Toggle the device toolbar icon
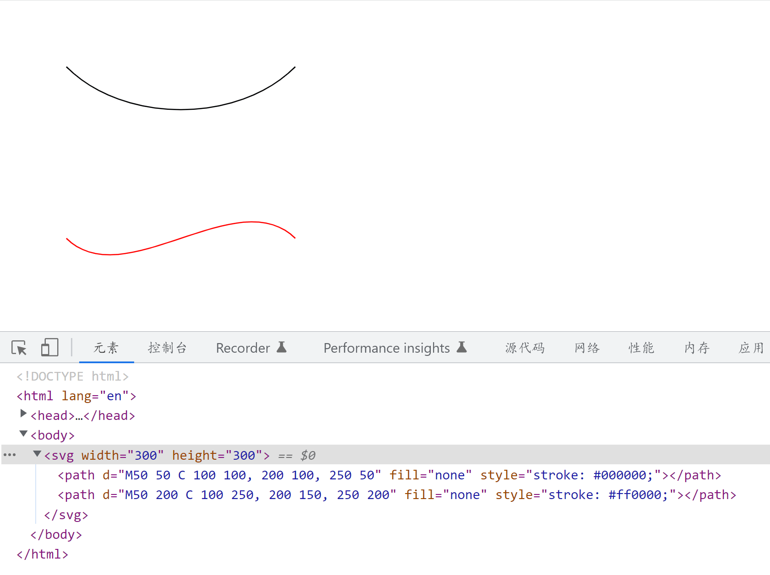The image size is (770, 575). [49, 348]
